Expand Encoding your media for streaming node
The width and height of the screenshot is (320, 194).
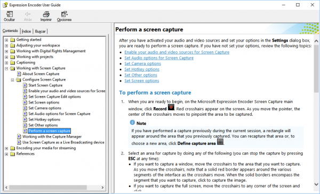coord(6,149)
